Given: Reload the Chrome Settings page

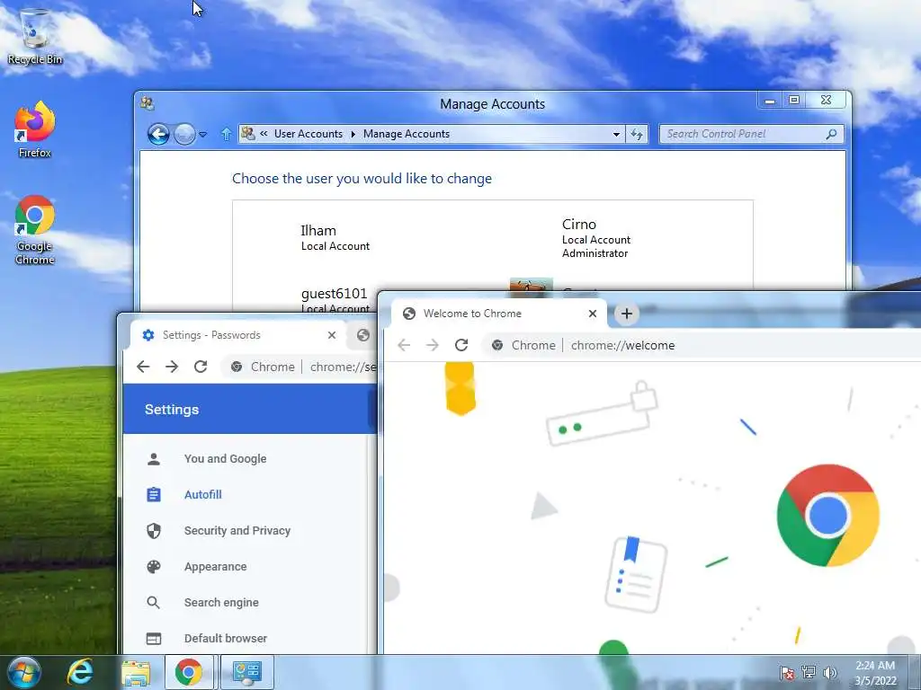Looking at the screenshot, I should (201, 367).
